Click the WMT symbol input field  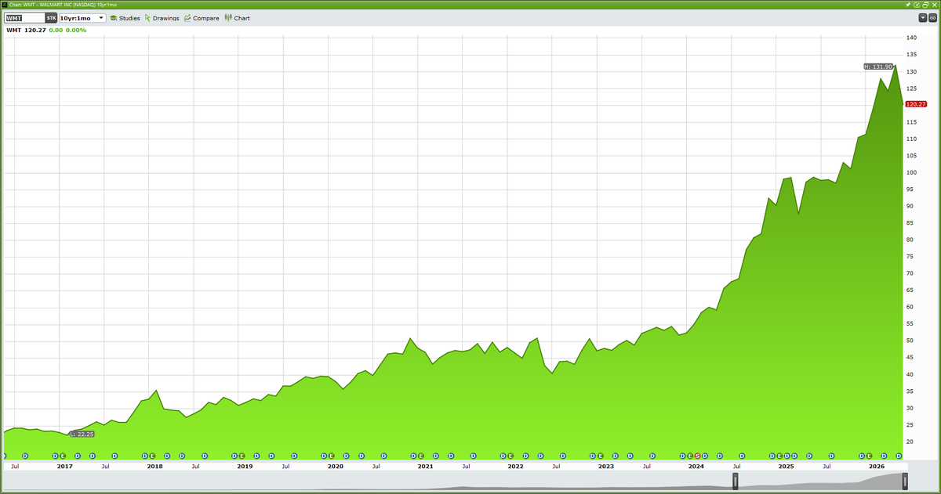24,17
